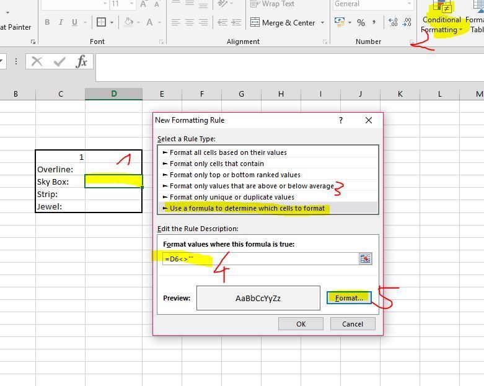This screenshot has width=484, height=386.
Task: Open Accounting Number Format dropdown arrow
Action: [350, 22]
